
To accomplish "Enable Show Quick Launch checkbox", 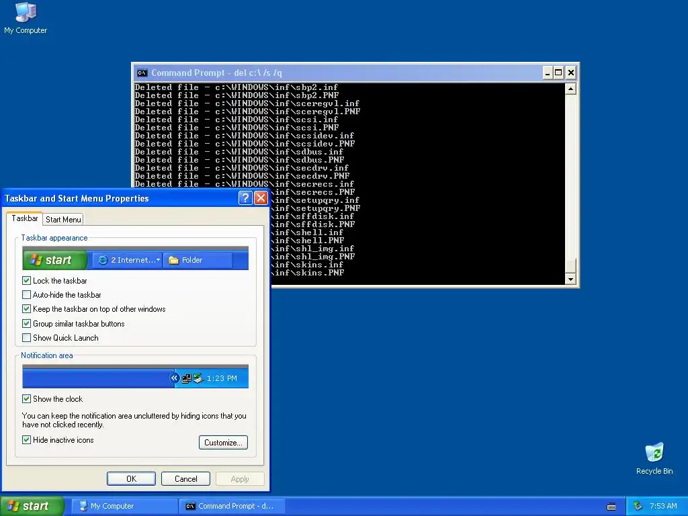I will coord(26,338).
